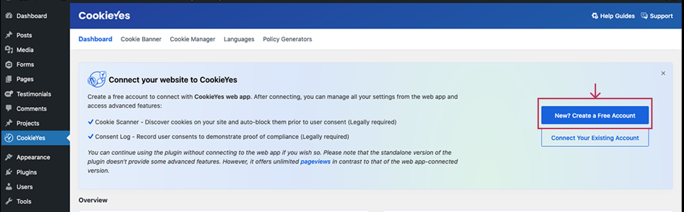The image size is (684, 212).
Task: Click the Forms icon in sidebar
Action: point(9,65)
